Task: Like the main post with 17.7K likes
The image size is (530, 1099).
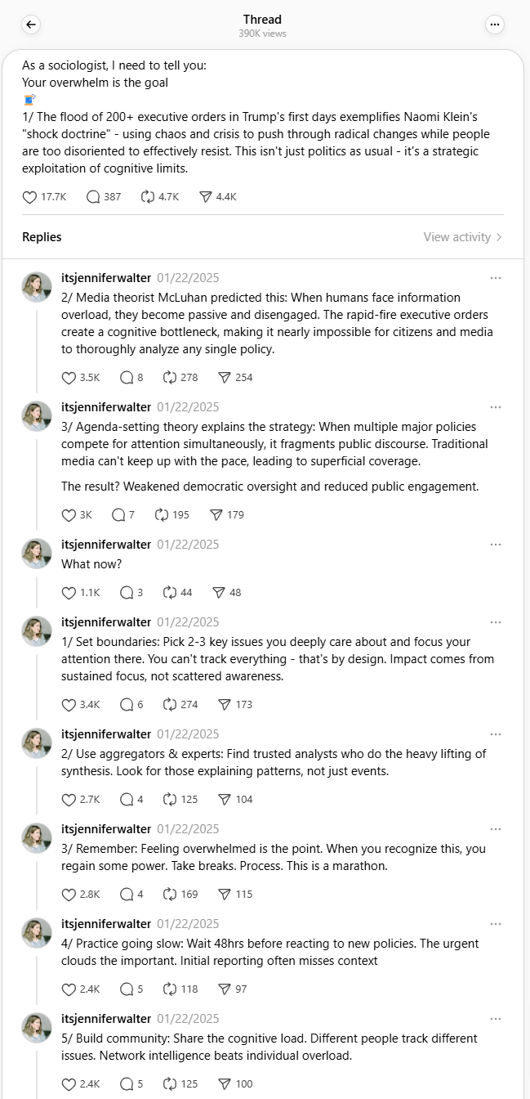Action: [x=30, y=197]
